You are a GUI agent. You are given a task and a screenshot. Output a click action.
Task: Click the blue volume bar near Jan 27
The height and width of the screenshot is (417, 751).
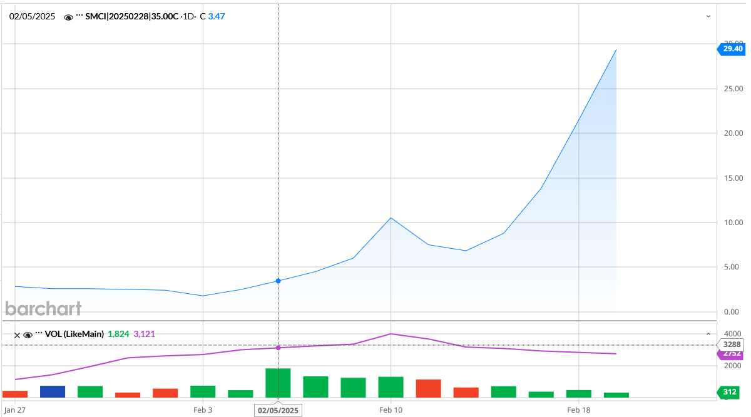[x=53, y=391]
